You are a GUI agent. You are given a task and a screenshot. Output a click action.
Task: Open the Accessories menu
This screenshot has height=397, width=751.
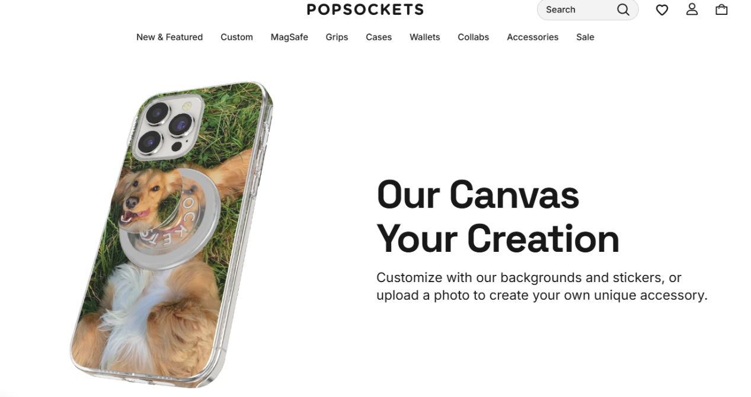[x=532, y=37]
